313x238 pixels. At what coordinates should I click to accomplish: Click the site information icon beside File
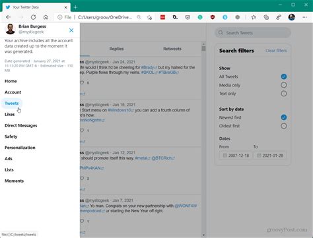tap(59, 17)
